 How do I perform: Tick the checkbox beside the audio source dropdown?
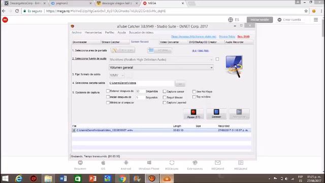pyautogui.click(x=217, y=59)
